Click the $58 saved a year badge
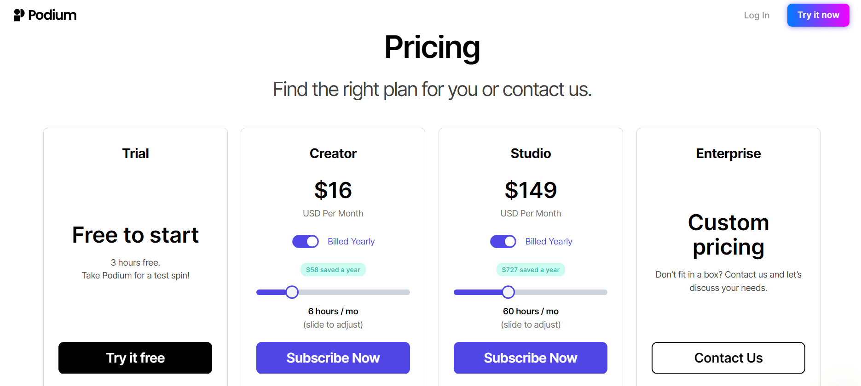The image size is (861, 386). pyautogui.click(x=333, y=270)
